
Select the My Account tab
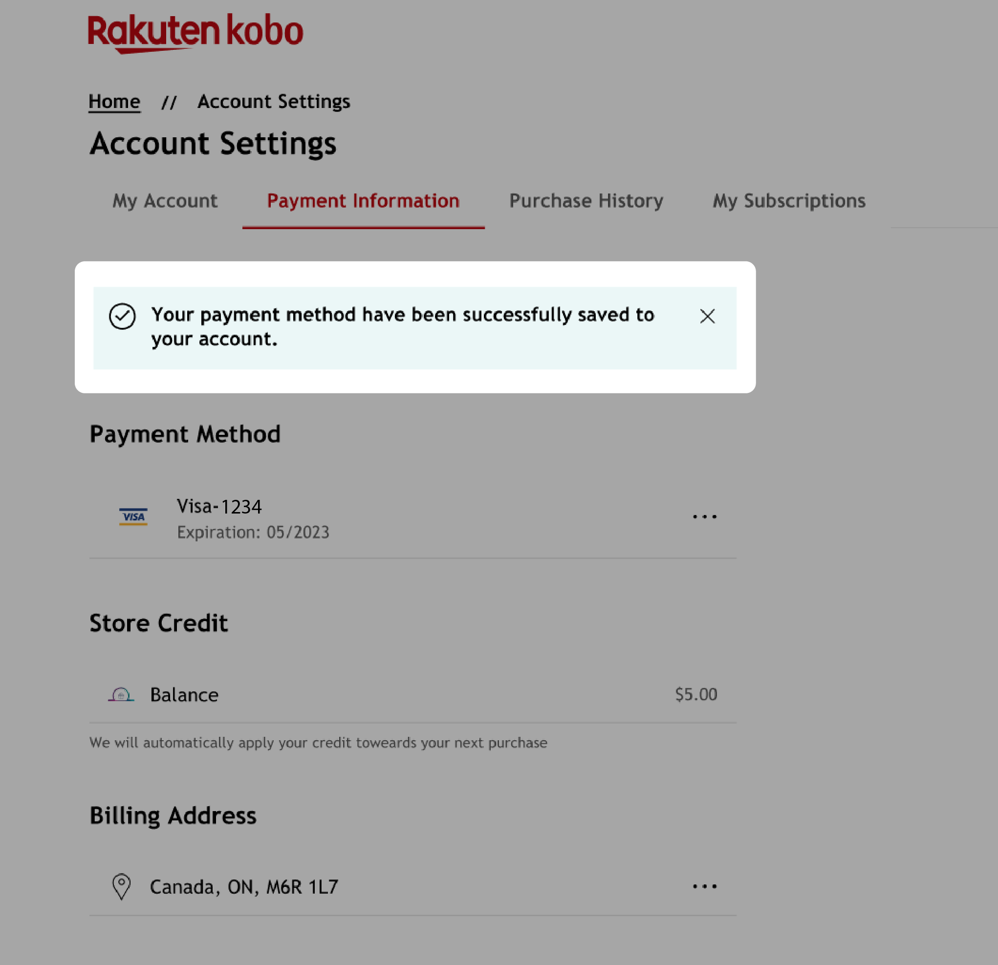(x=165, y=200)
